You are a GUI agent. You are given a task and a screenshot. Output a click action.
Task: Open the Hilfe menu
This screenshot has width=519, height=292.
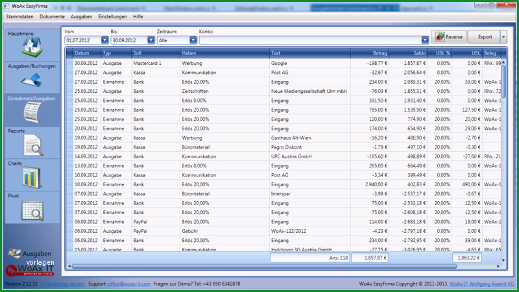[138, 17]
